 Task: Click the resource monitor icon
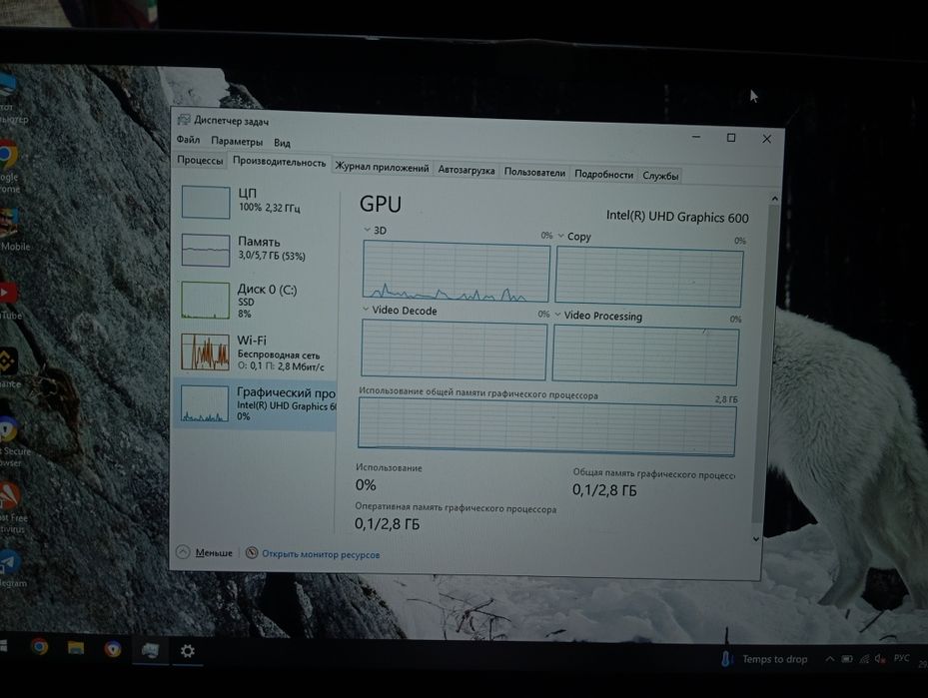[x=252, y=552]
